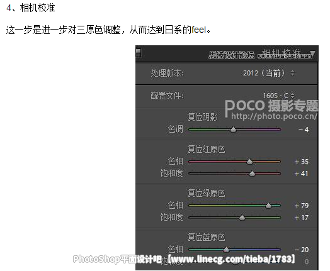Screen dimensions: 330x271
Task: Click the 色相 label in red primary
Action: 175,162
